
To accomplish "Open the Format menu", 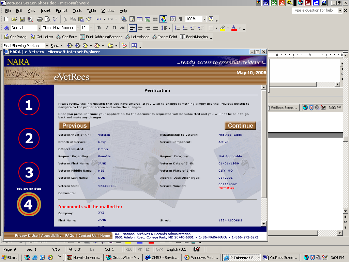I will (62, 11).
